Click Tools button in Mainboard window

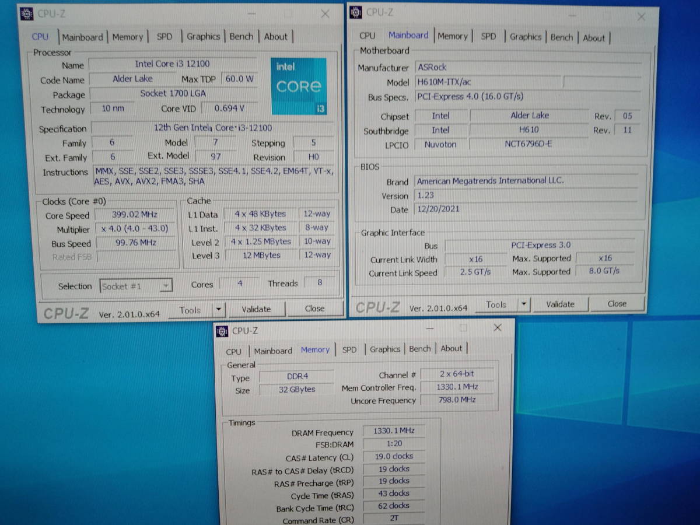click(496, 304)
